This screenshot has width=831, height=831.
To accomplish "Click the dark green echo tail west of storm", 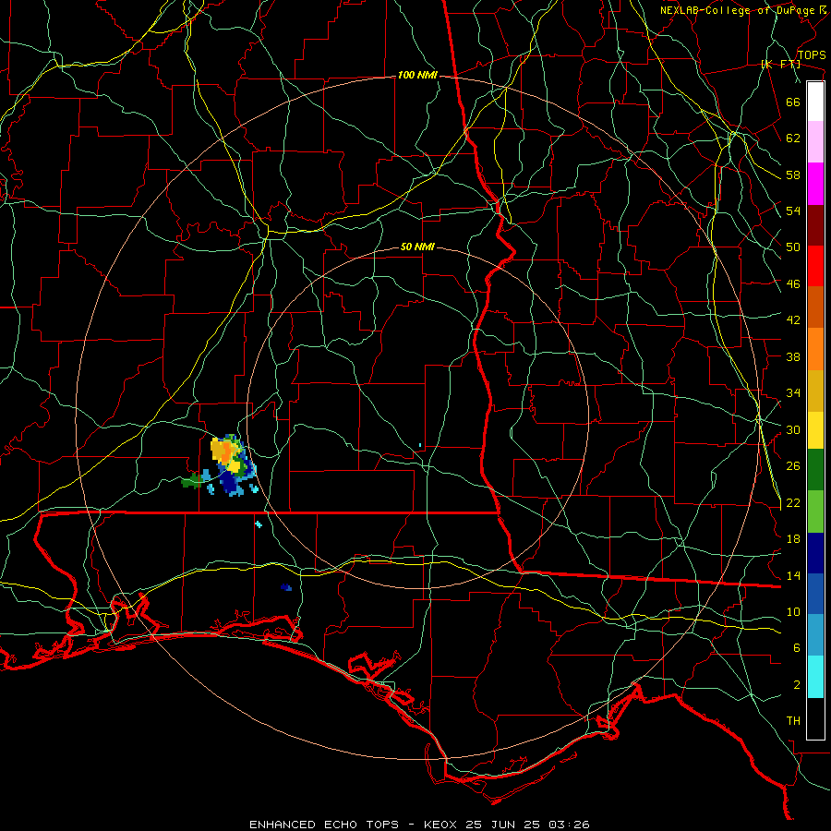I will [191, 482].
